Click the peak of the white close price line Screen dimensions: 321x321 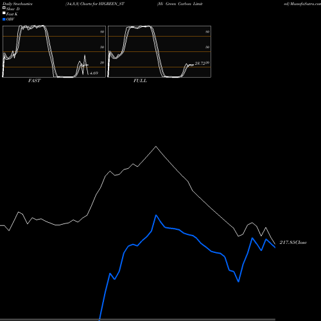pos(156,146)
